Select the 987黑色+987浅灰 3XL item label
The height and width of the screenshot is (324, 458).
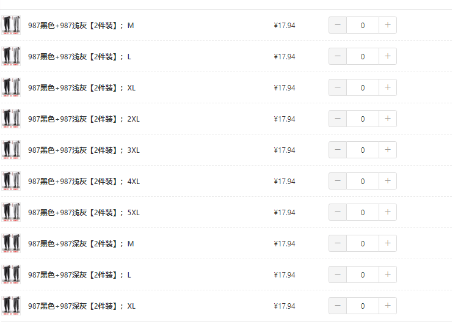(84, 150)
